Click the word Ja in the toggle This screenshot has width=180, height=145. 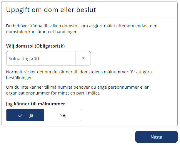point(31,115)
